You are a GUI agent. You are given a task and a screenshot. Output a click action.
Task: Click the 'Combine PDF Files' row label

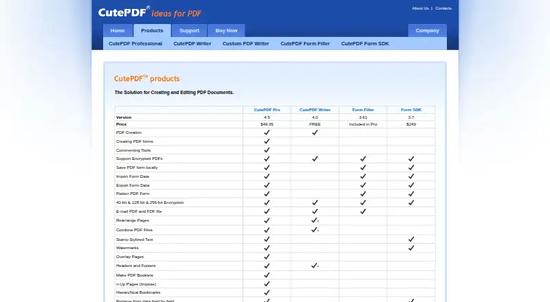134,230
